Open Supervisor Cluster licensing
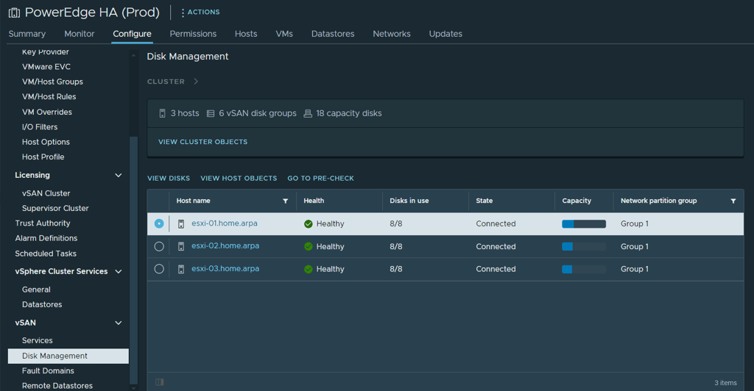 pyautogui.click(x=55, y=208)
